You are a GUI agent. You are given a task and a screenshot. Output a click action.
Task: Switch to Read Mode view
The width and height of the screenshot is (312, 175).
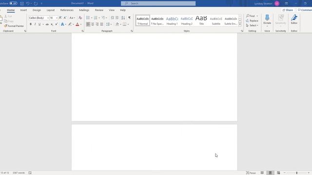[262, 173]
